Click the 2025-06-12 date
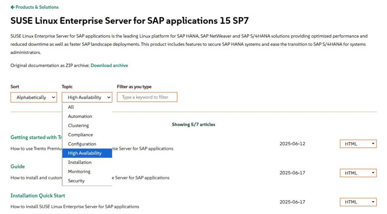The width and height of the screenshot is (387, 214). (292, 144)
